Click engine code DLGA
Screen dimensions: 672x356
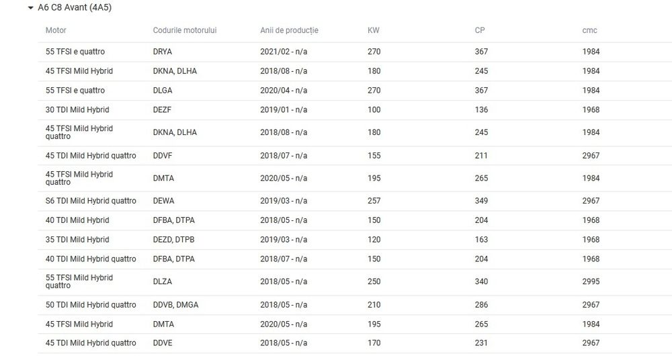point(162,91)
